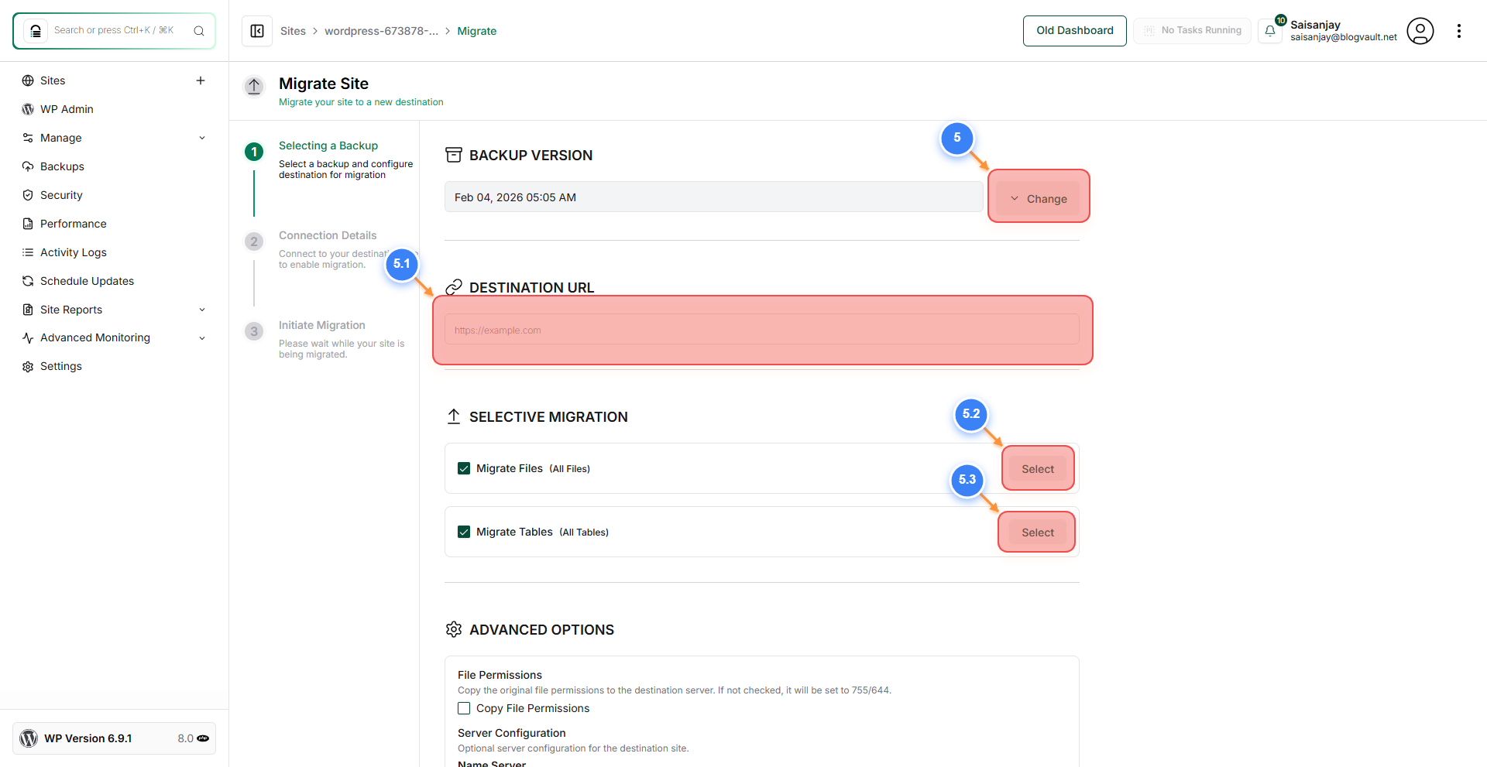This screenshot has height=767, width=1487.
Task: Click the Schedule Updates refresh icon
Action: (28, 281)
